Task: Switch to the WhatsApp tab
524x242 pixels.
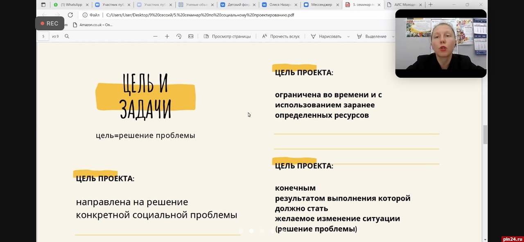Action: coord(71,5)
